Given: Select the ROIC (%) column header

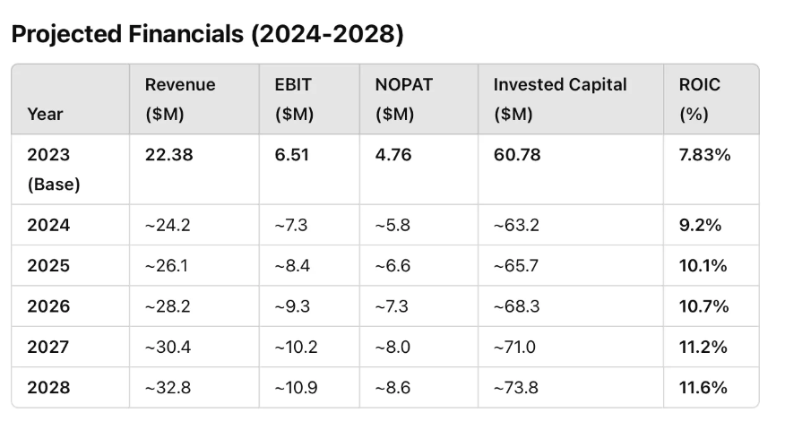Looking at the screenshot, I should click(700, 99).
